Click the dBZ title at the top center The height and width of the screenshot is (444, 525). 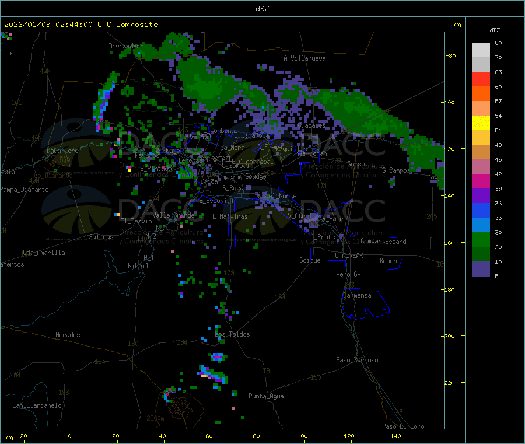[x=262, y=9]
